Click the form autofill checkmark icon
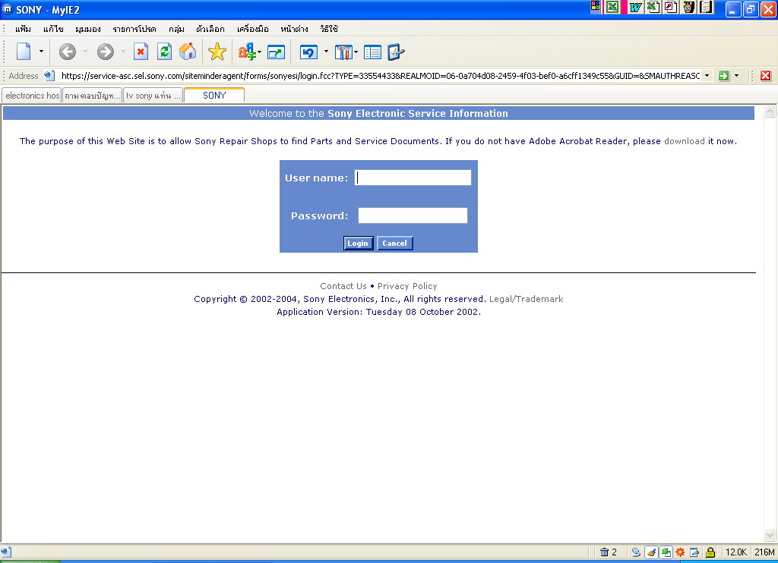The image size is (778, 563). (x=395, y=52)
